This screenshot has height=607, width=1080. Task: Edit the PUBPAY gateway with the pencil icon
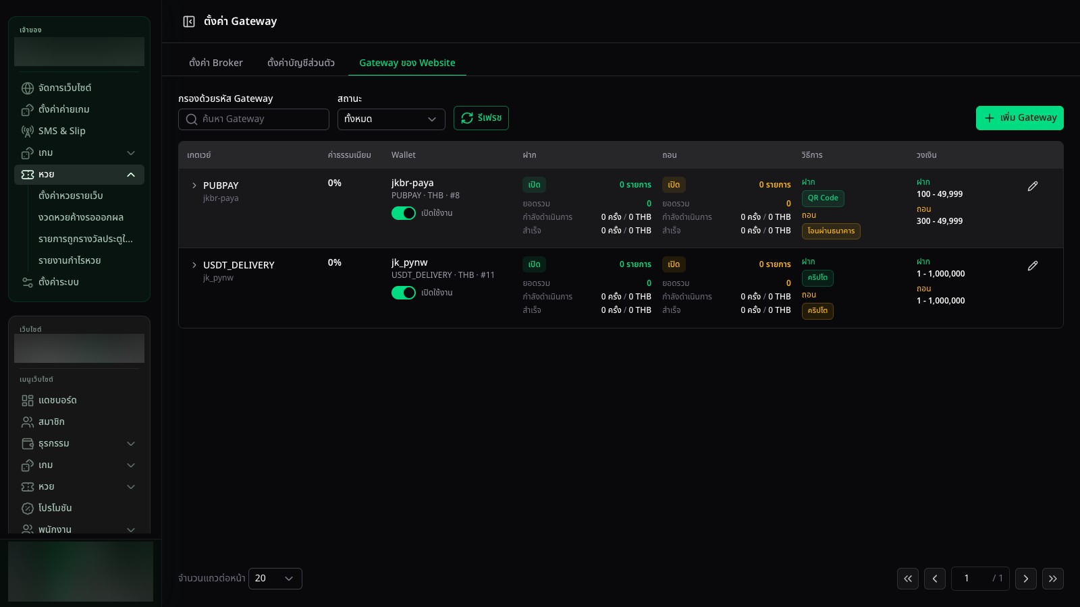[1033, 186]
